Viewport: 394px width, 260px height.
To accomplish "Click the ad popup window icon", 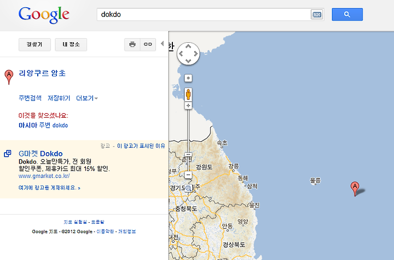I will tap(8, 153).
